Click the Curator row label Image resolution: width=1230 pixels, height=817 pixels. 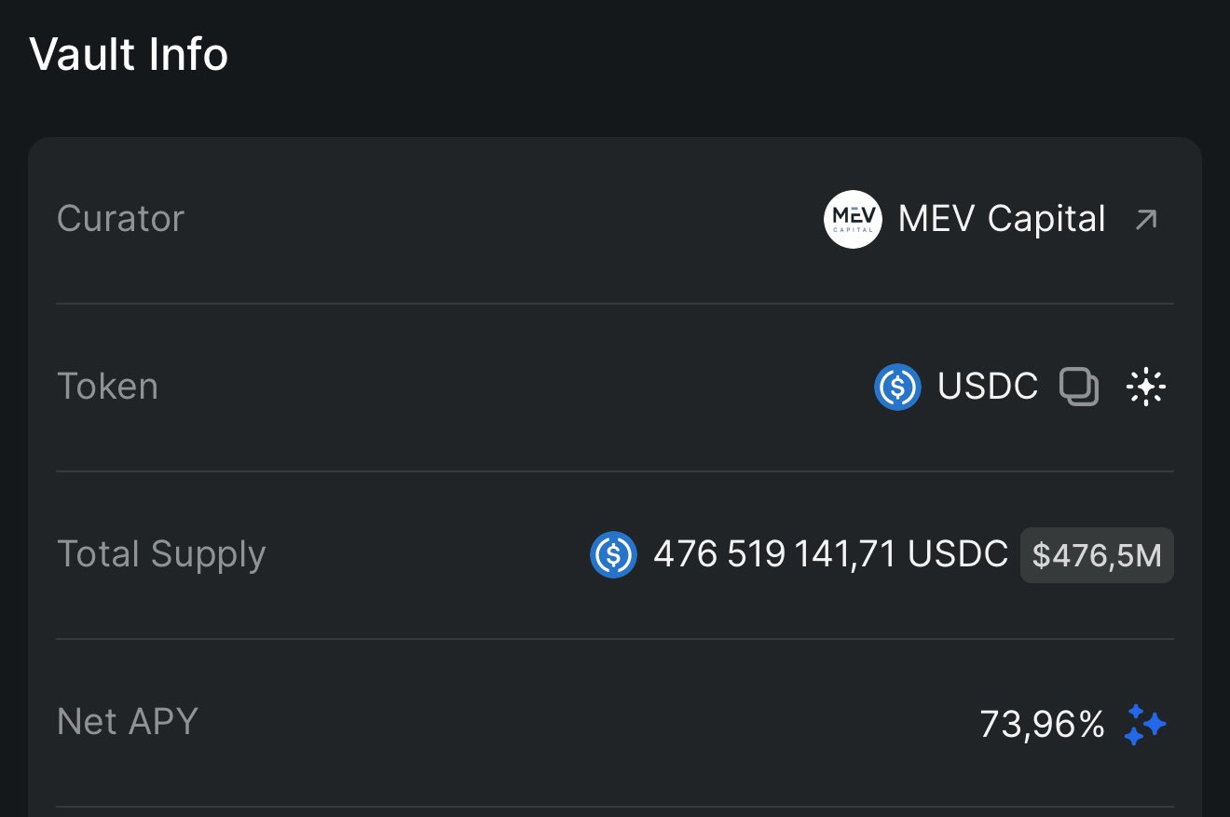[120, 219]
